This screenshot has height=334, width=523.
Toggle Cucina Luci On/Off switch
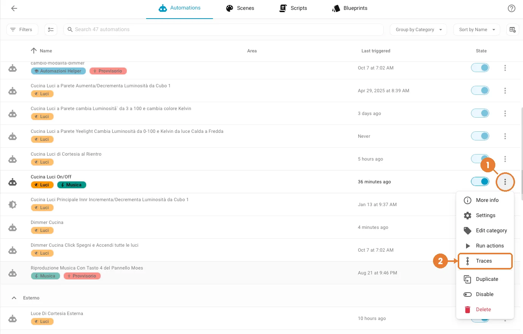(x=480, y=181)
